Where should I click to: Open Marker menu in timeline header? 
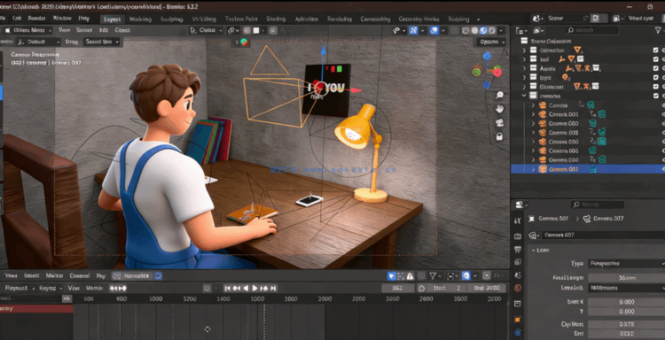point(54,276)
